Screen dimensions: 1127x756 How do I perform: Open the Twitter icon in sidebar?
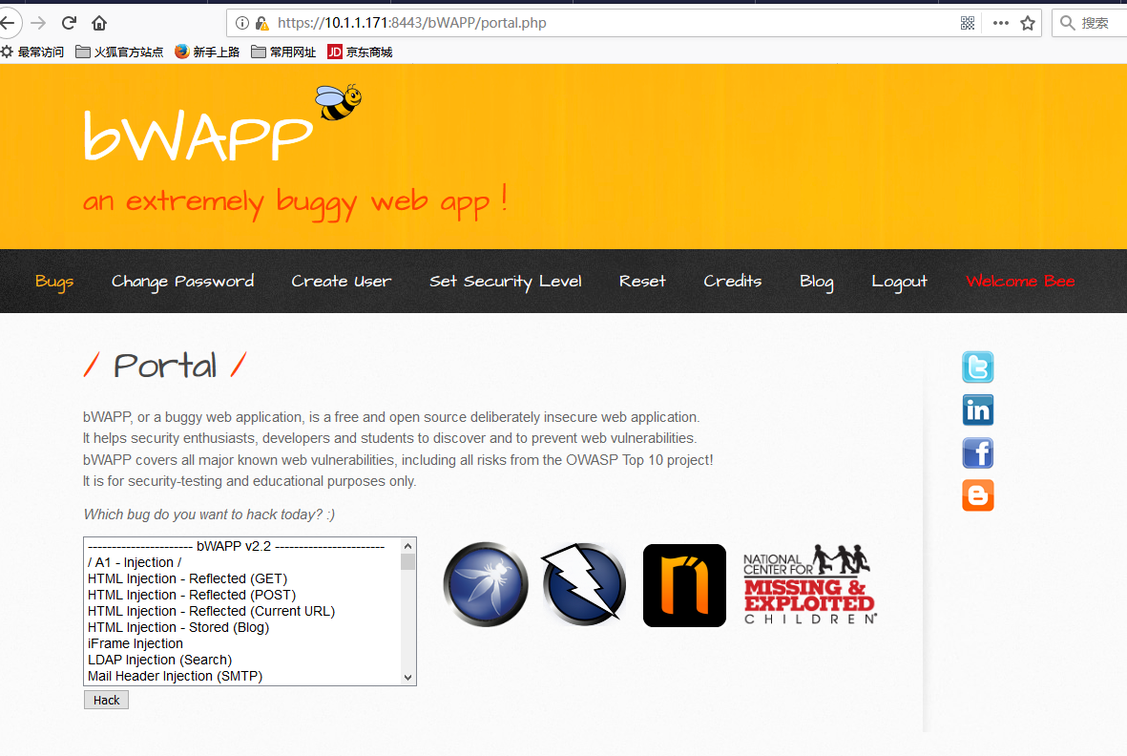point(977,367)
